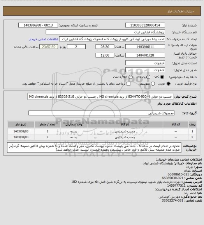
Task: Click the page header جزئیات اطلاعات نیاز
Action: [181, 11]
